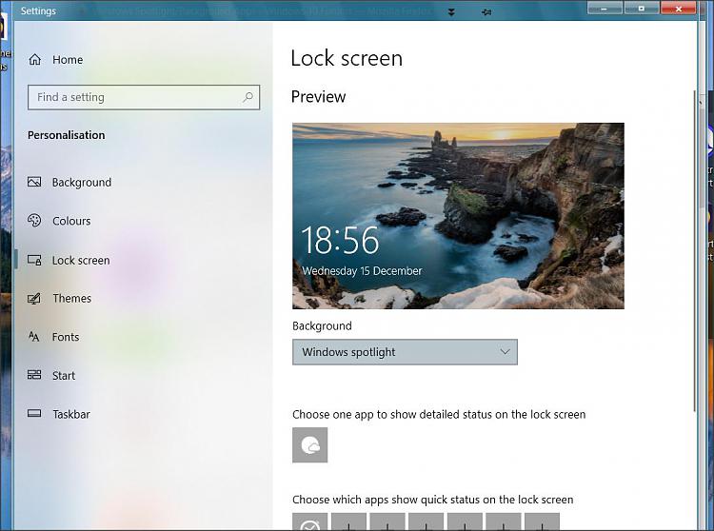
Task: Open Background settings via its picture icon
Action: point(34,183)
